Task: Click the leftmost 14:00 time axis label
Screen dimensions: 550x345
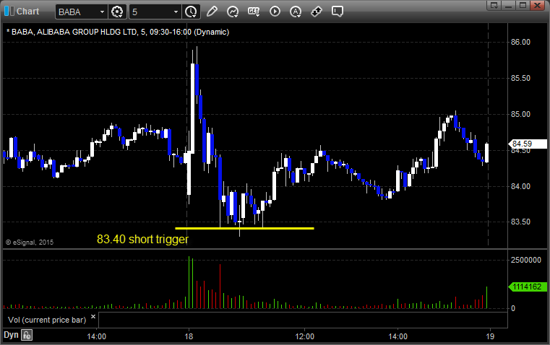Action: [96, 336]
